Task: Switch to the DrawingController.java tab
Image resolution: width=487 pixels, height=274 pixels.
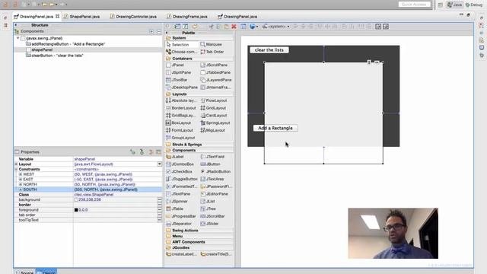Action: point(133,17)
